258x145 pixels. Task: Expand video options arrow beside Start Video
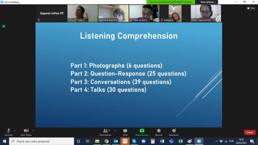pyautogui.click(x=33, y=130)
